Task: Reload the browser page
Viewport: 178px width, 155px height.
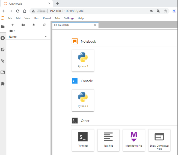Action: click(18, 11)
